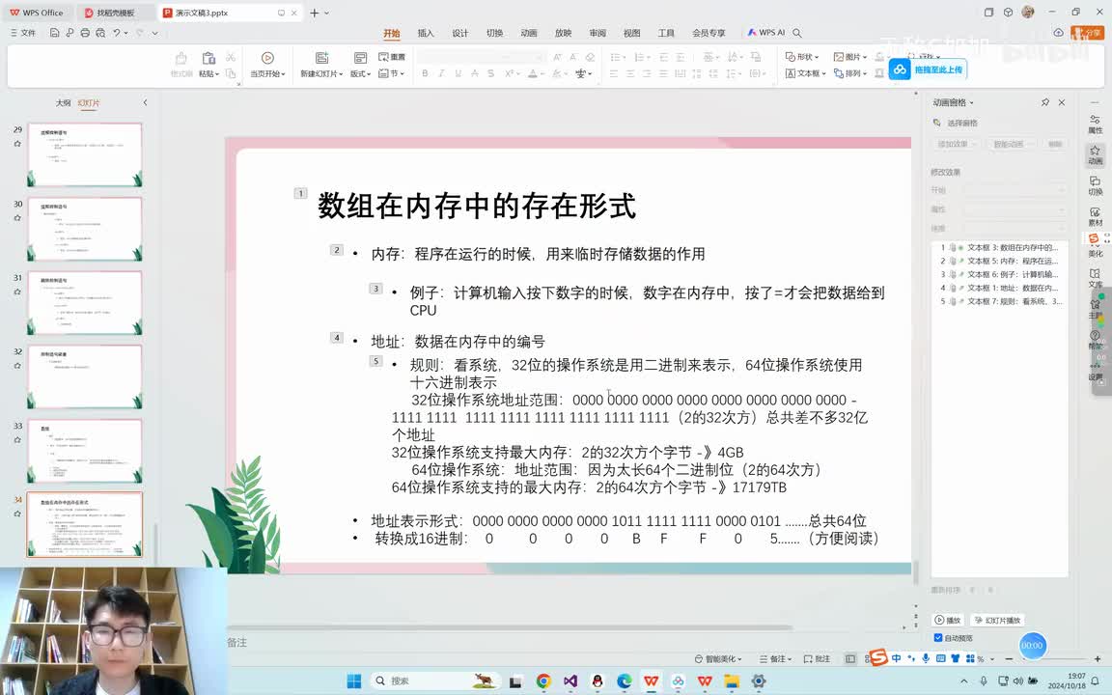Click the ribbon search magnifier icon
The width and height of the screenshot is (1112, 695).
click(x=797, y=33)
